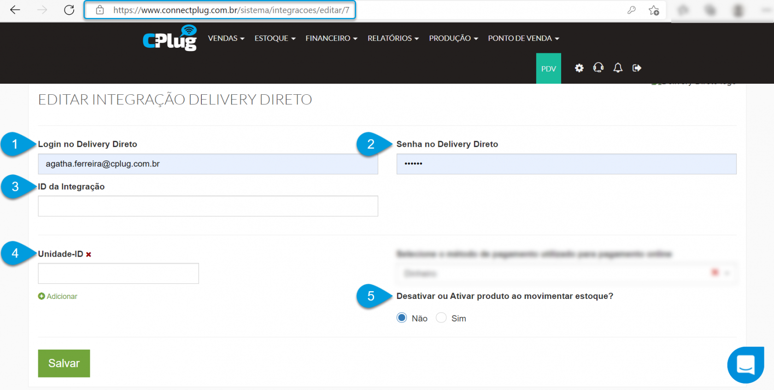Expand the VENDAS menu
Viewport: 774px width, 390px height.
coord(226,38)
